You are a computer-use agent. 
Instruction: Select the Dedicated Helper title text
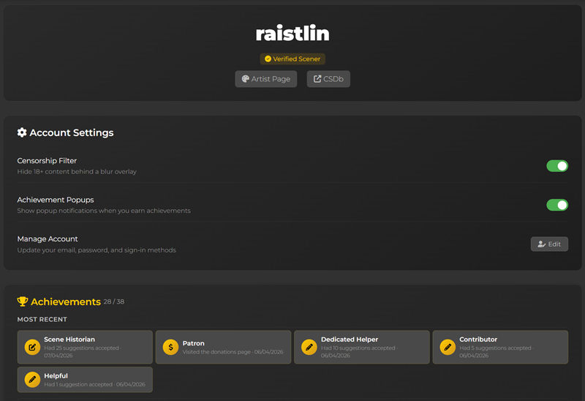pyautogui.click(x=350, y=340)
